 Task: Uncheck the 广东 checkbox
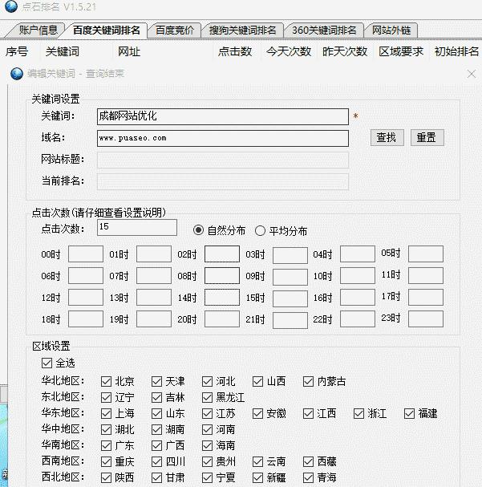tap(106, 445)
